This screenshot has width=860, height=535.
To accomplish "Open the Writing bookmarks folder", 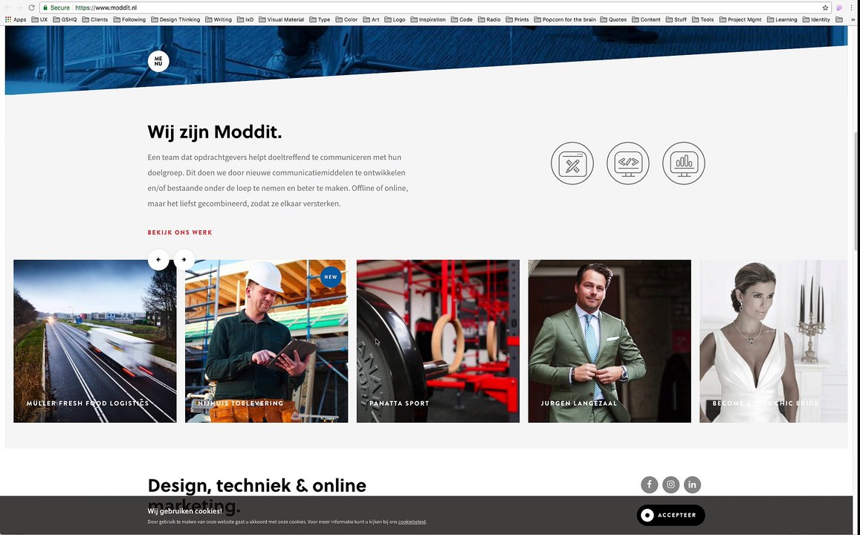I will (x=219, y=19).
